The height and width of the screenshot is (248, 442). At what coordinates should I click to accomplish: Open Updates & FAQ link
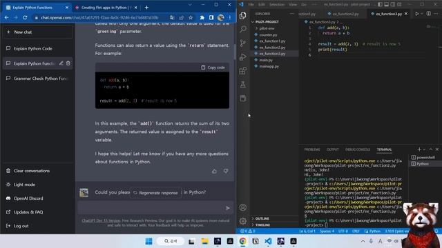point(24,212)
